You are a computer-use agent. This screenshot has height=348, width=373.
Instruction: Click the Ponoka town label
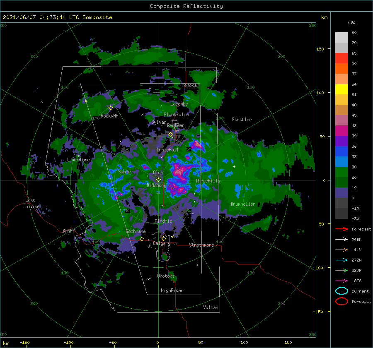pyautogui.click(x=189, y=85)
